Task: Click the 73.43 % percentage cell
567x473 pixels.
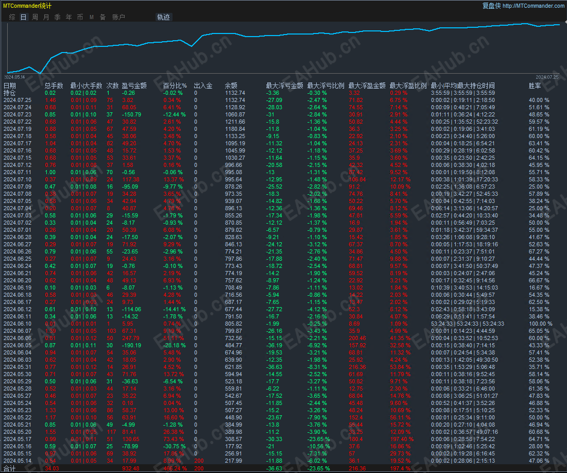Action: [174, 439]
